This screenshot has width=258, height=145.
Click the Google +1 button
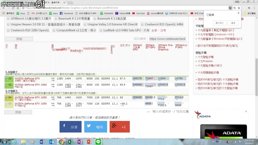[x=120, y=127]
